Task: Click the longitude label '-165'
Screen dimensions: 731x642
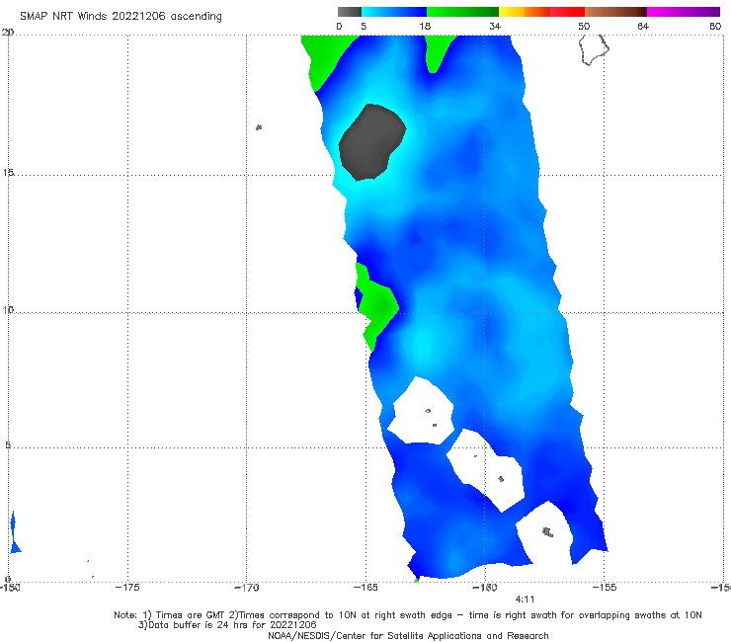Action: (x=365, y=588)
